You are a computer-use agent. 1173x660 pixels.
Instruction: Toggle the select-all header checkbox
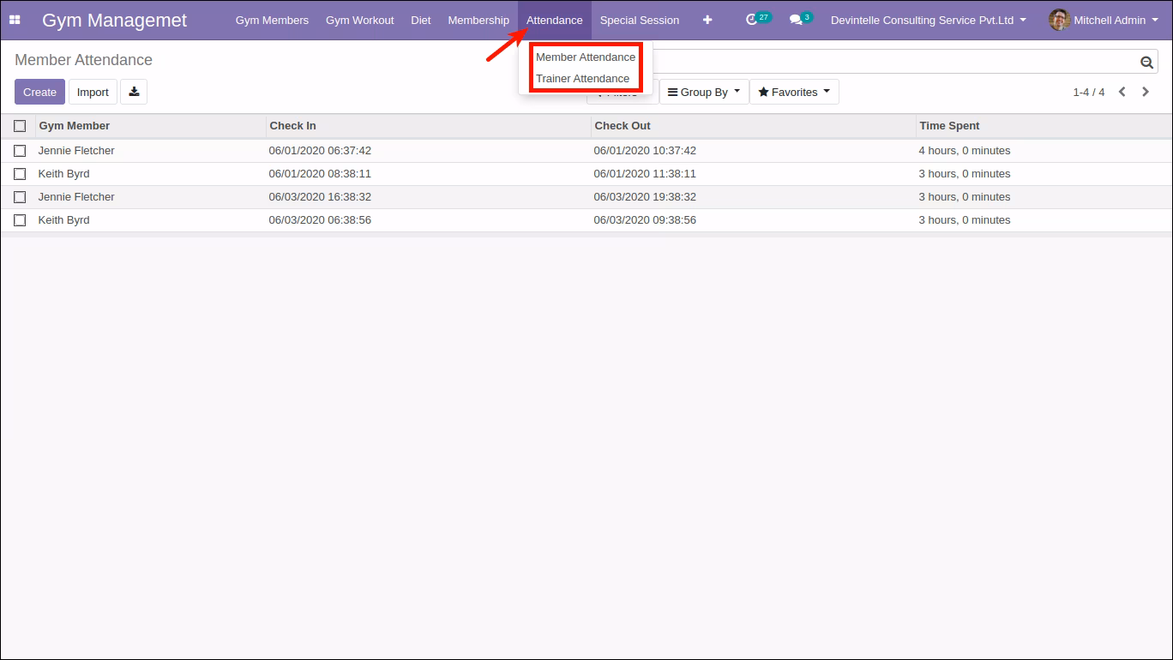(20, 126)
